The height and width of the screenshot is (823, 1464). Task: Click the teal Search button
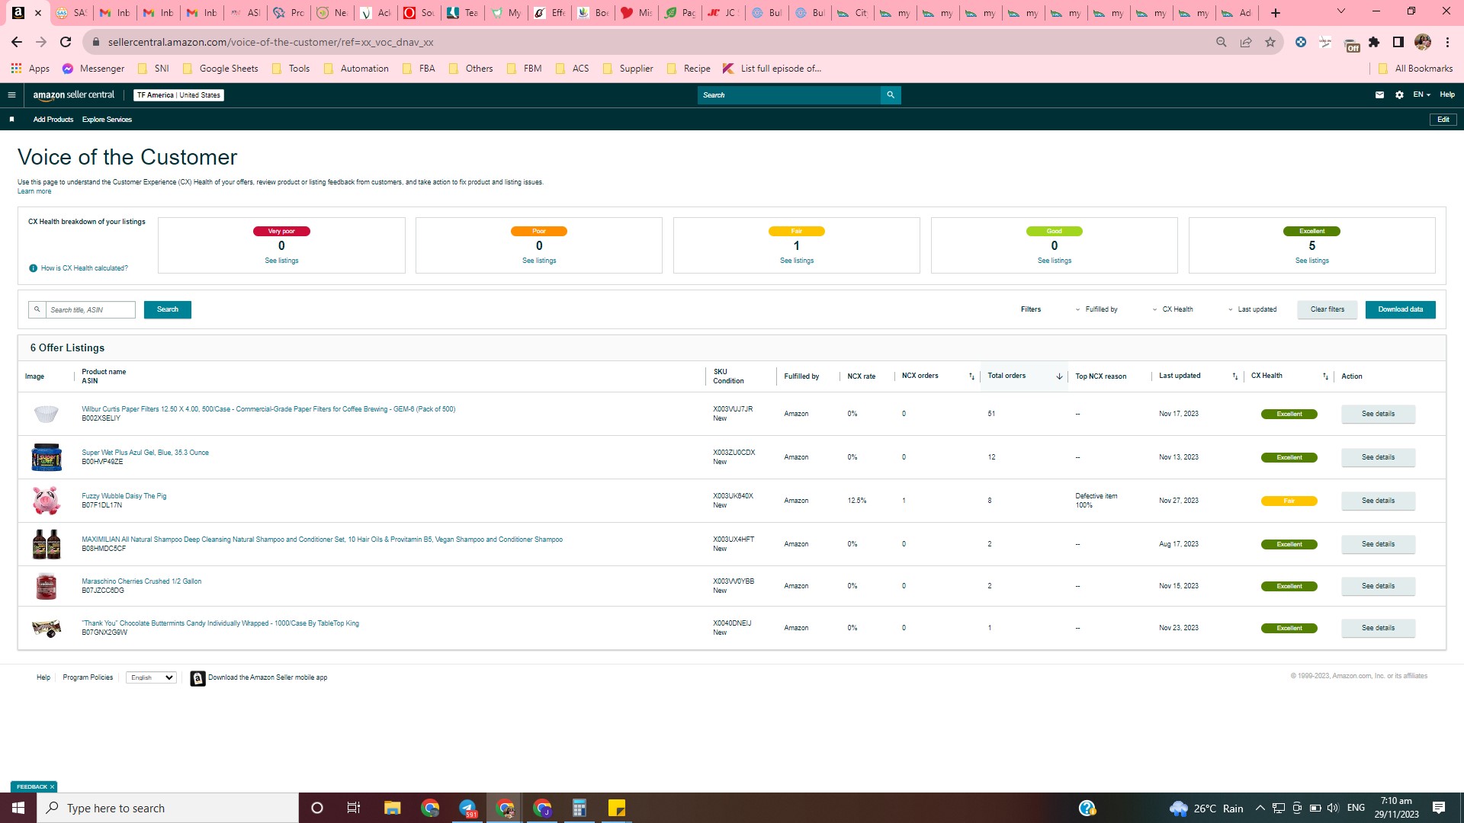coord(168,309)
